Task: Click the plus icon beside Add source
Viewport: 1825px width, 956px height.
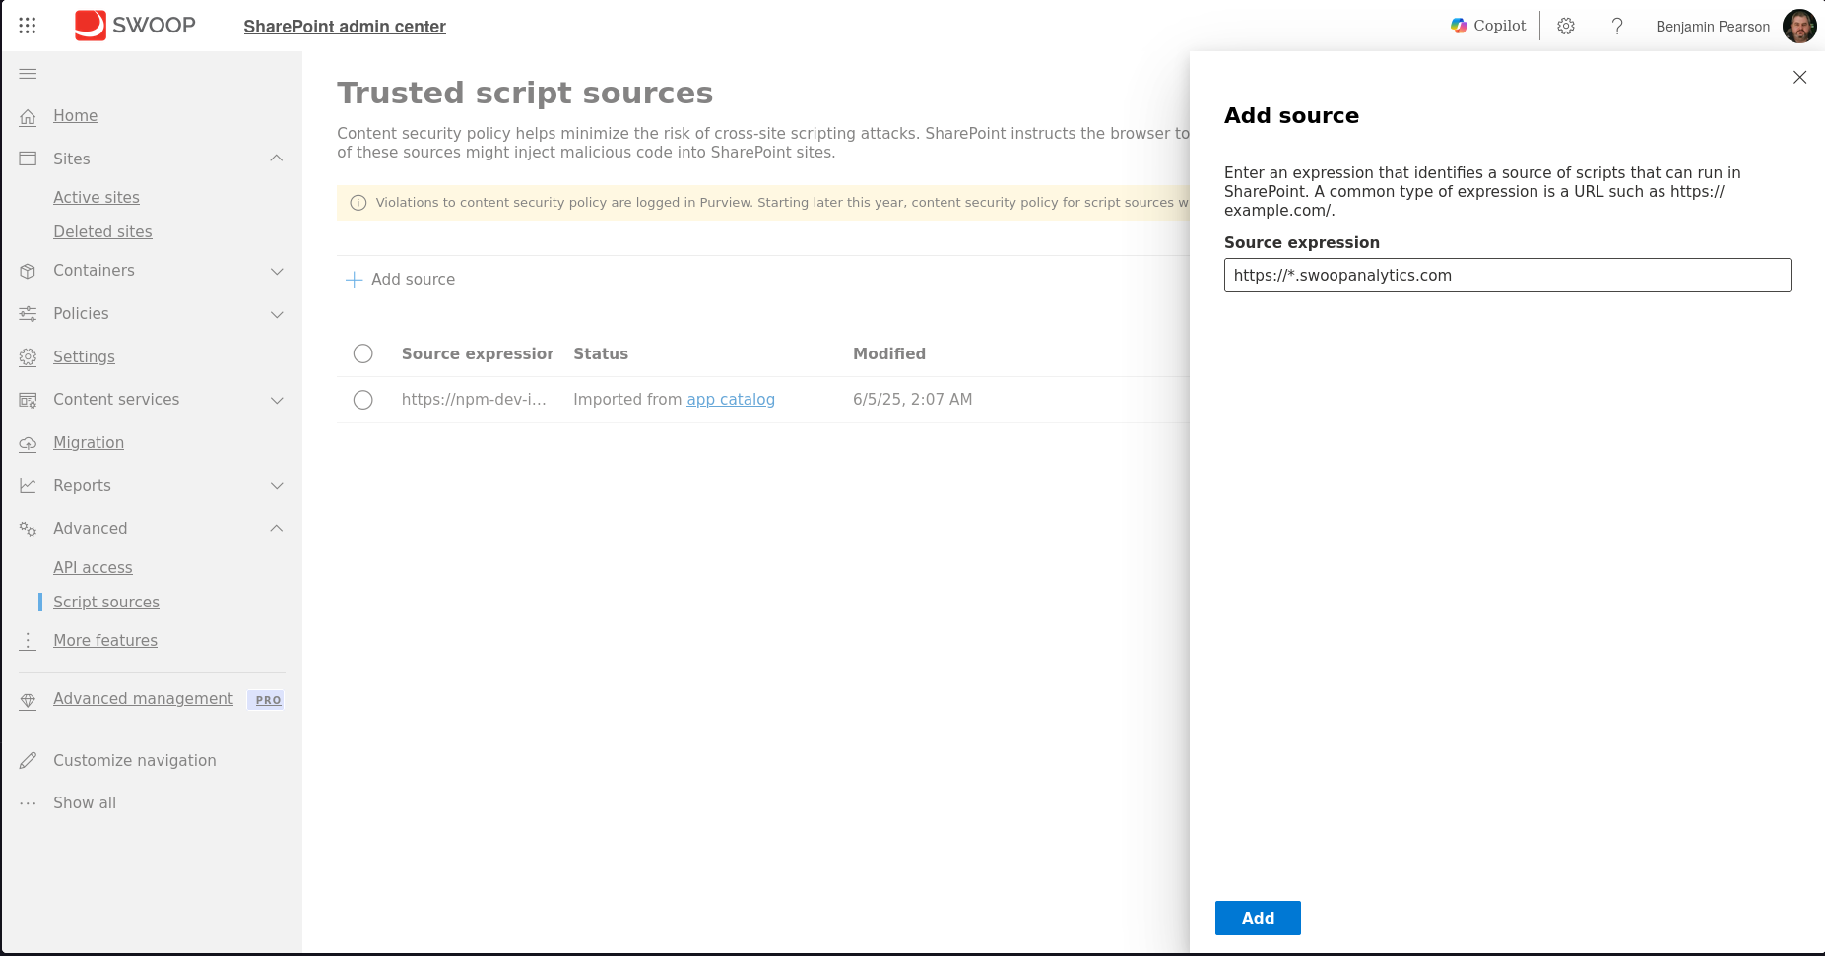Action: (355, 280)
